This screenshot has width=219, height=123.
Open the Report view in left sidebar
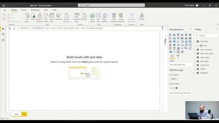pos(3,29)
